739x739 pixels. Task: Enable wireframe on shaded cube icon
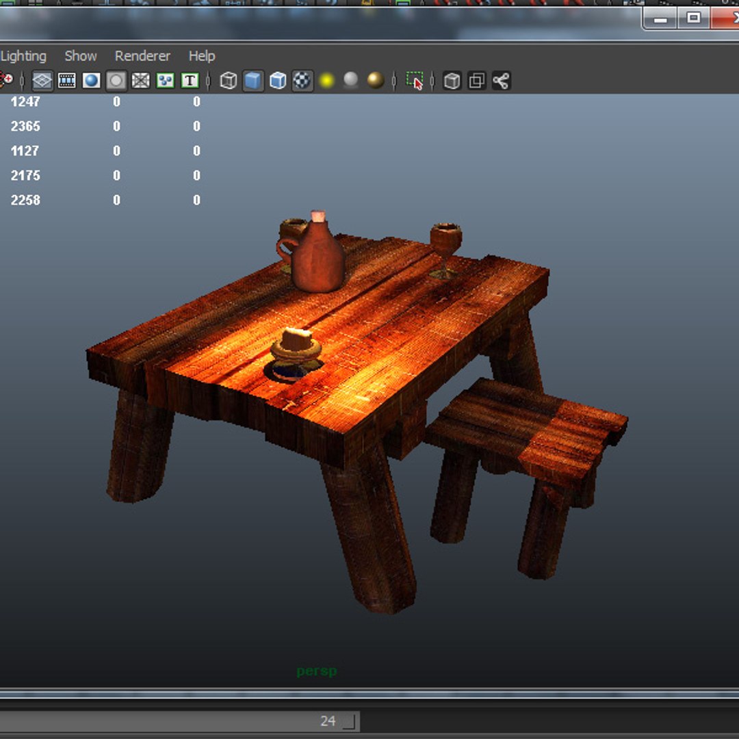pyautogui.click(x=278, y=81)
